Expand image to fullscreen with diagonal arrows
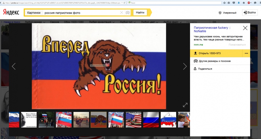261x139 pixels. pos(185,105)
